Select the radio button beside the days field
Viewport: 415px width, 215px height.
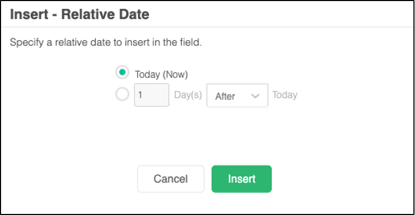coord(122,95)
